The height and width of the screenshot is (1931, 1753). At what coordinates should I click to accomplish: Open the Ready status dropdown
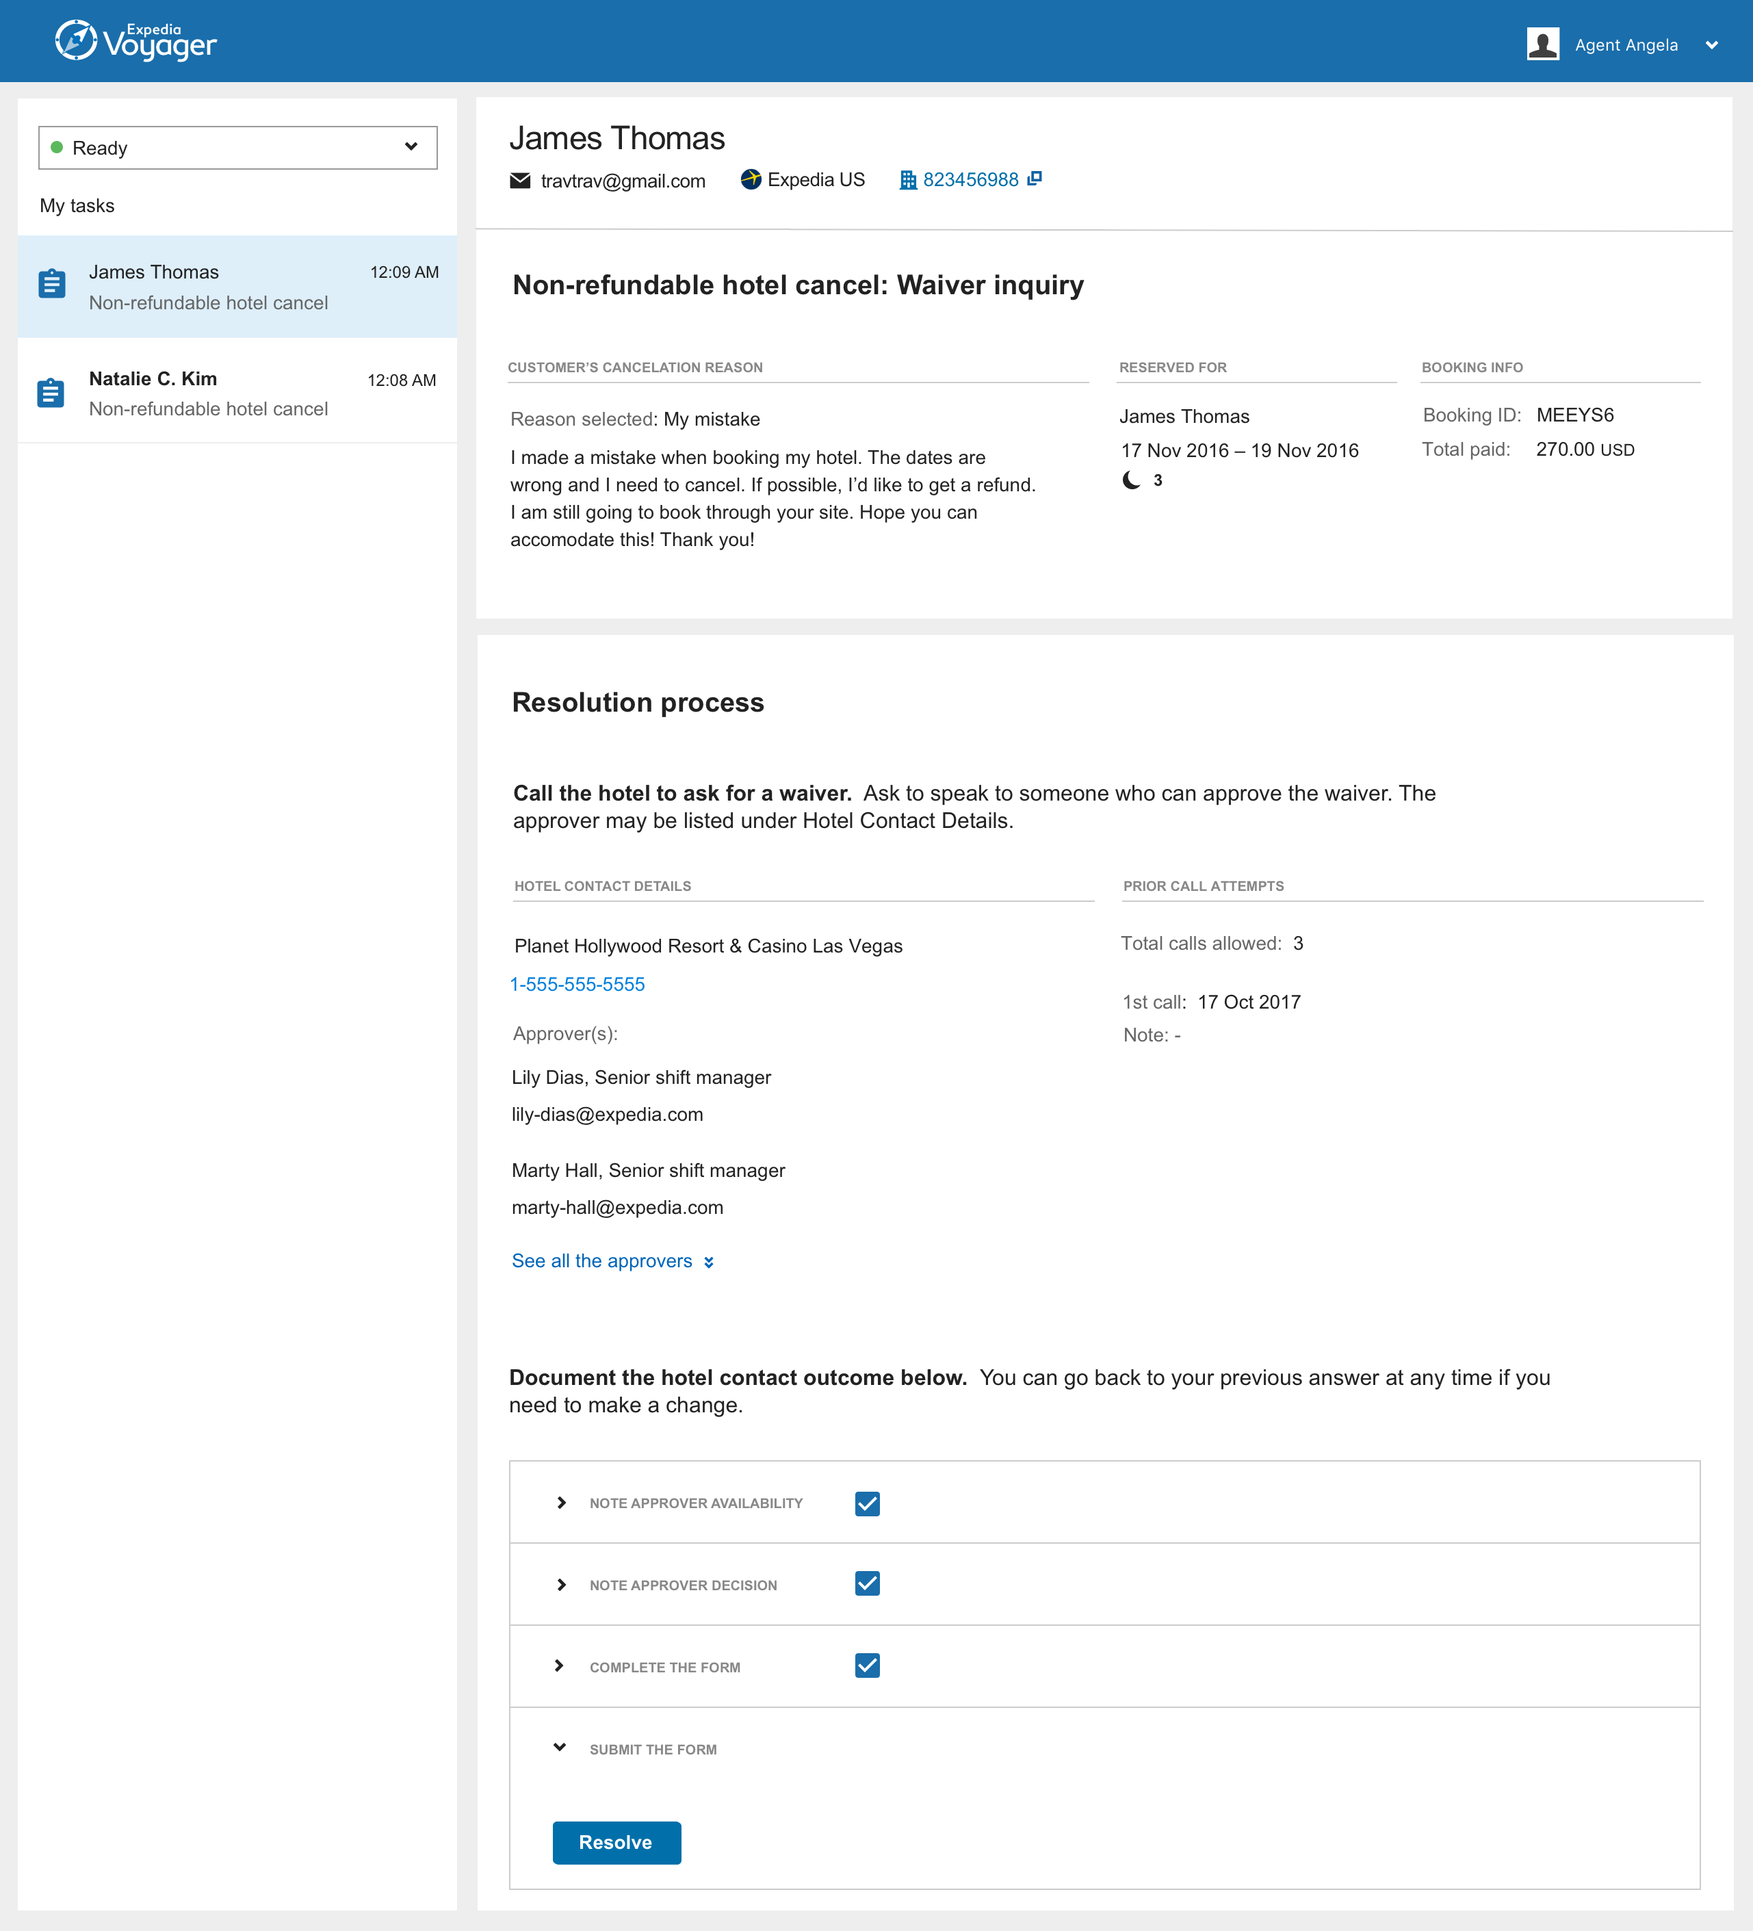point(237,148)
